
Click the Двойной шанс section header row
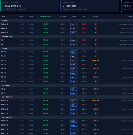(67, 36)
